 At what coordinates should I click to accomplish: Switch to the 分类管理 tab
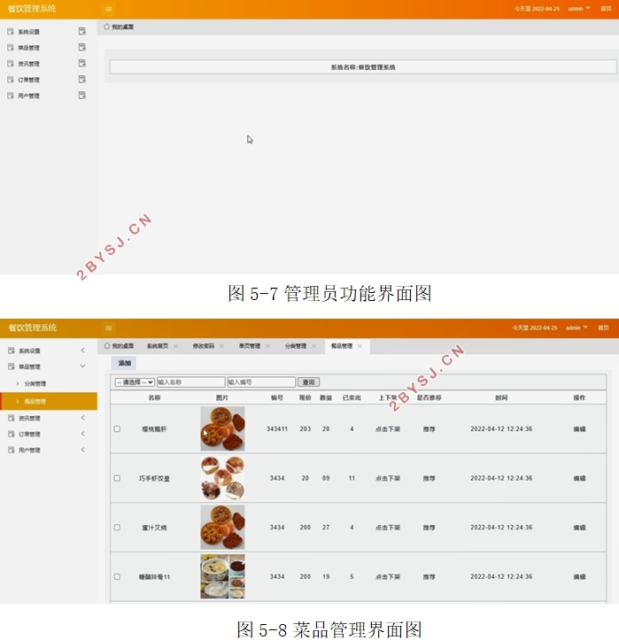(296, 346)
